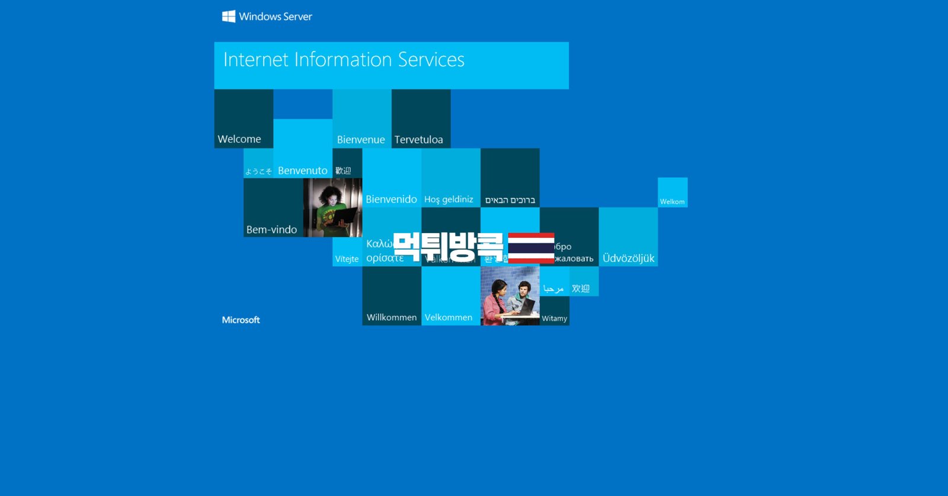The height and width of the screenshot is (496, 948).
Task: Click the Bienvenue tile
Action: (361, 119)
